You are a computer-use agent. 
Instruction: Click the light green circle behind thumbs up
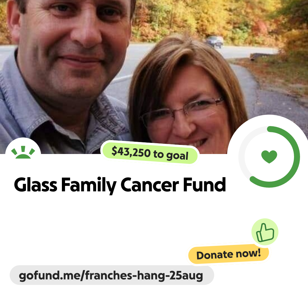point(265,232)
